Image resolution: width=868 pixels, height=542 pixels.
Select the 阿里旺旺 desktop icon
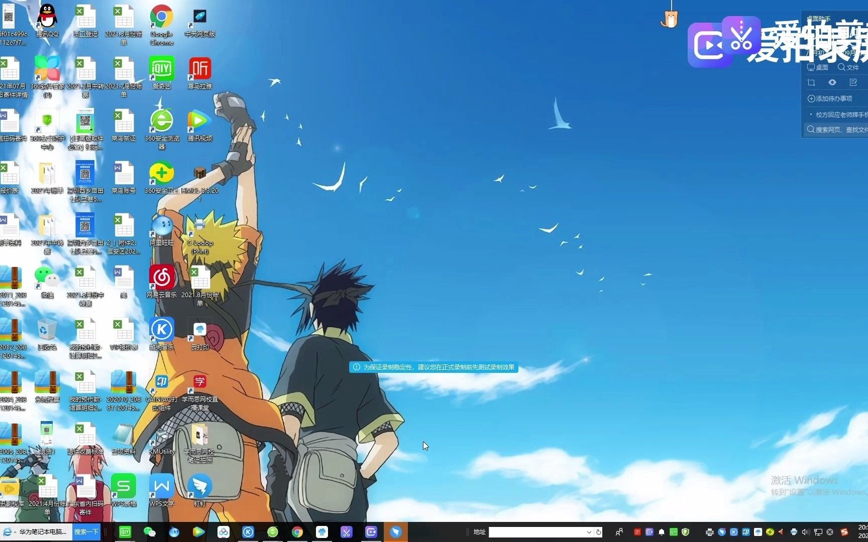point(161,230)
